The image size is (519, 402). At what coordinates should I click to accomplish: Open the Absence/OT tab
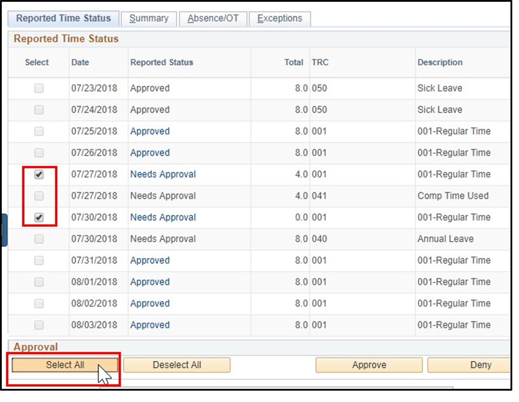coord(213,18)
